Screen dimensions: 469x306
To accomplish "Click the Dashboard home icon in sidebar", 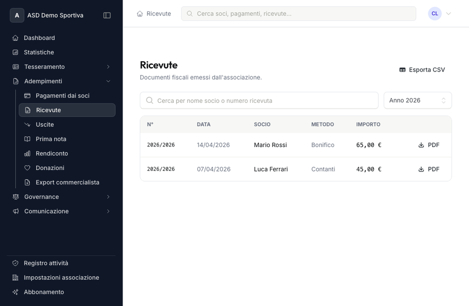I will (16, 38).
